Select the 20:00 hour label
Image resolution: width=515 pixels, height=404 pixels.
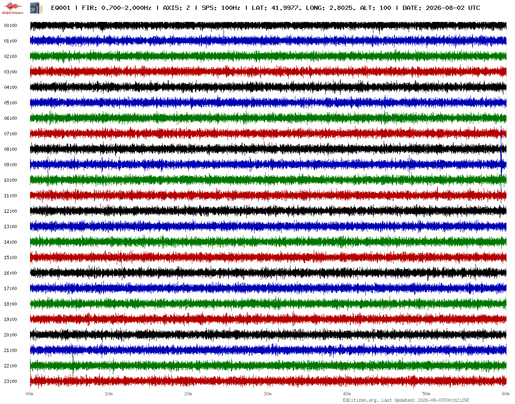pos(10,335)
